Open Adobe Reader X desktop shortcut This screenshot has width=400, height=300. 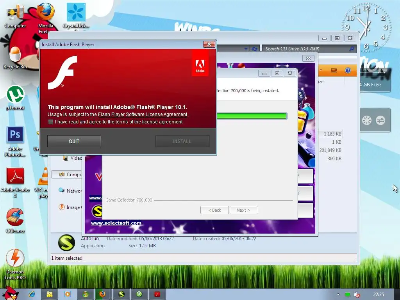[15, 182]
